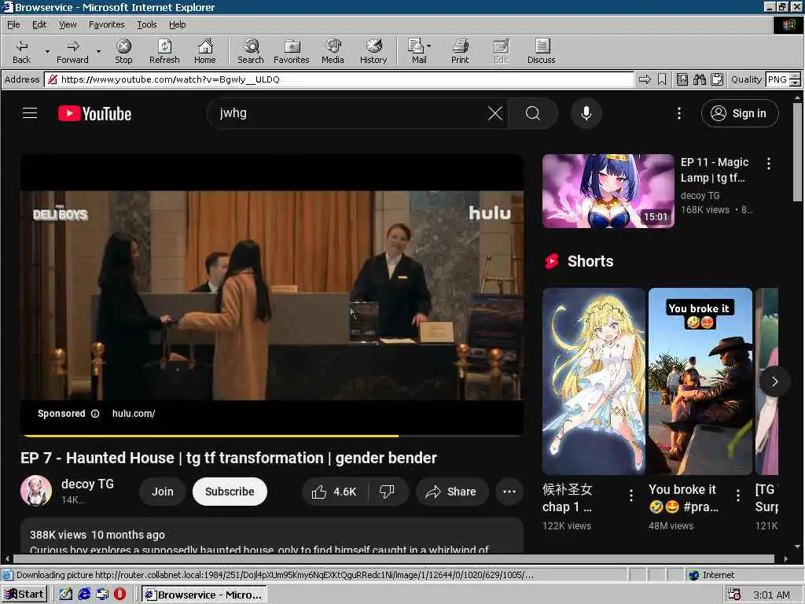Open the View menu
Viewport: 805px width, 604px height.
(68, 24)
